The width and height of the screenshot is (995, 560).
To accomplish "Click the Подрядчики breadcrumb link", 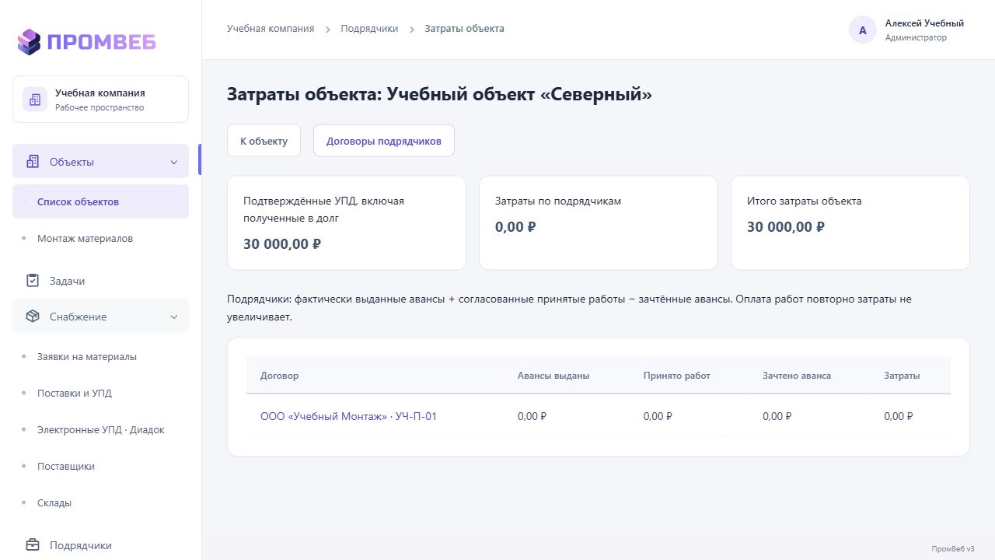I will click(x=369, y=29).
